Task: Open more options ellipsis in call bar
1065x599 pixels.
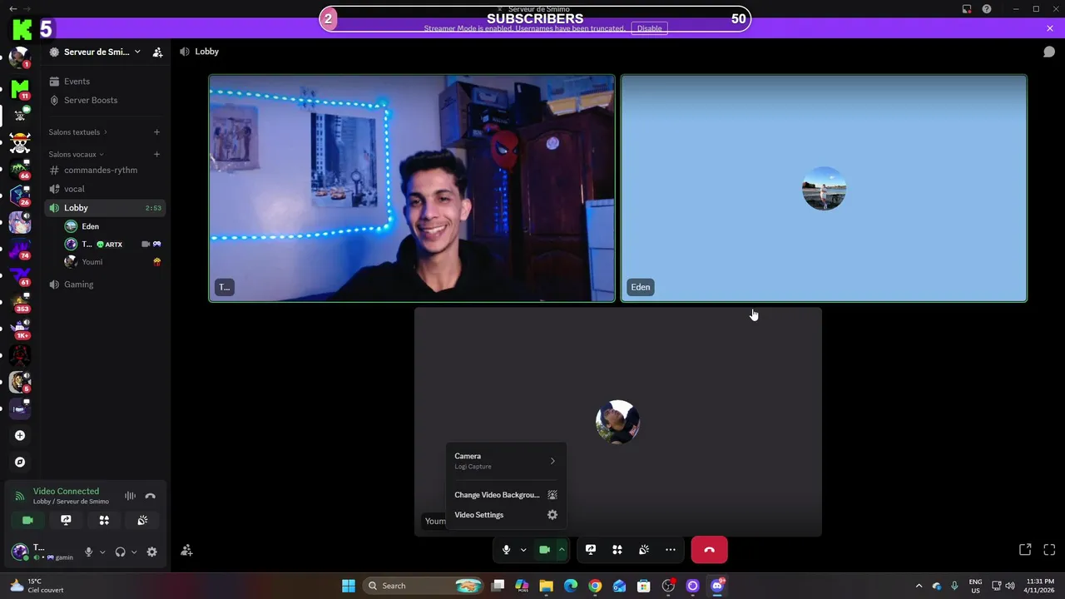Action: point(671,550)
